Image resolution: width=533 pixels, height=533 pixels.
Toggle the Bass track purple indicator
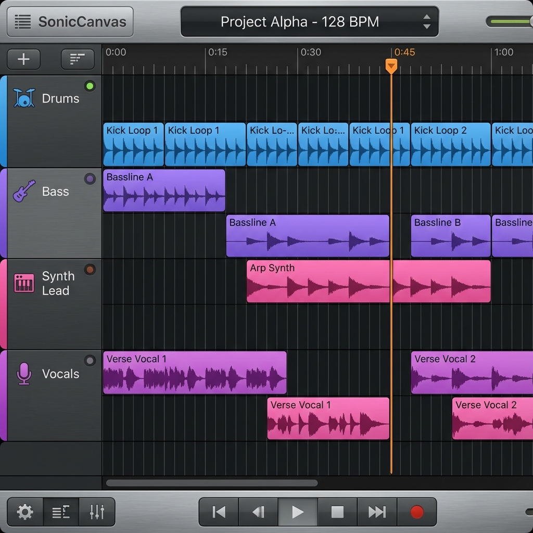coord(90,179)
